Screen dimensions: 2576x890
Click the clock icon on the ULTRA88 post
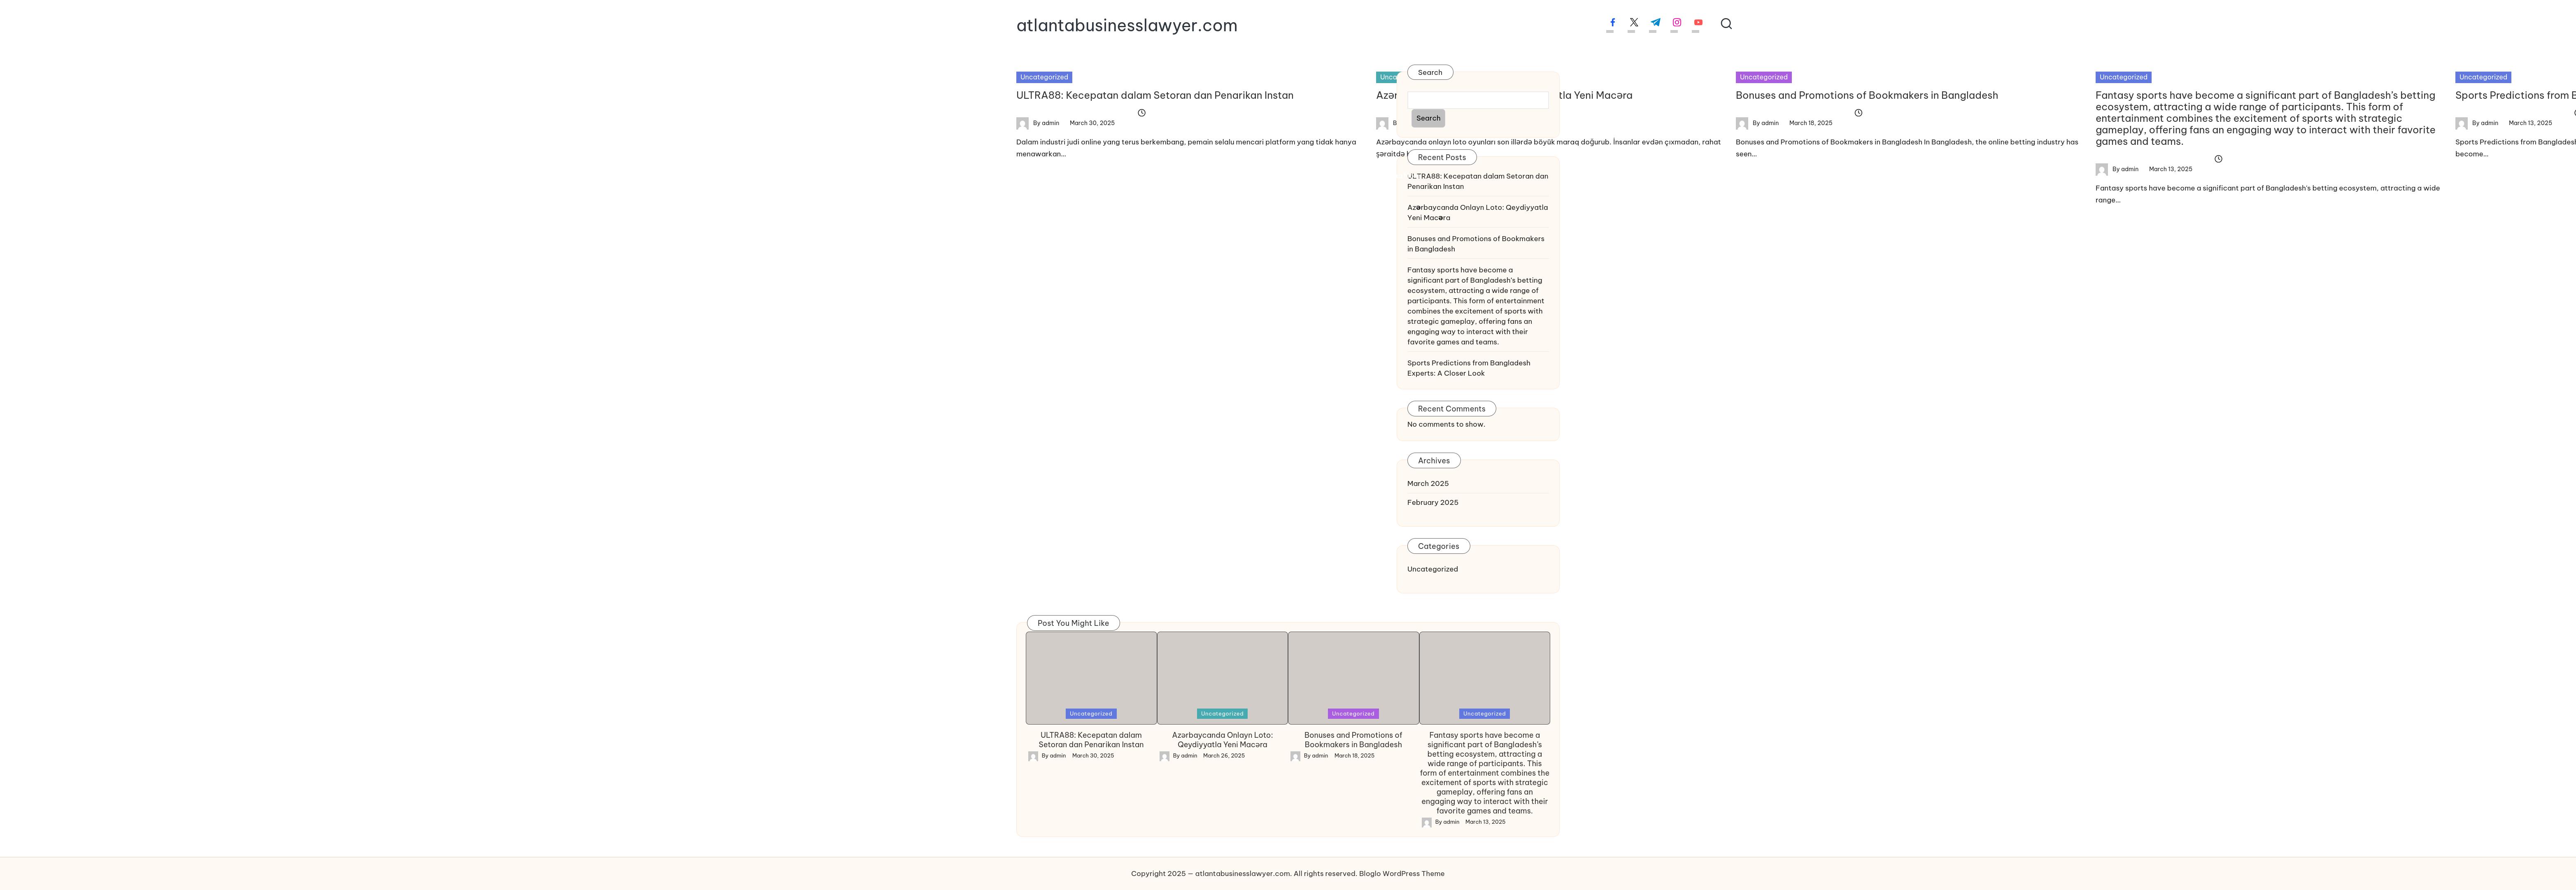[x=1141, y=113]
